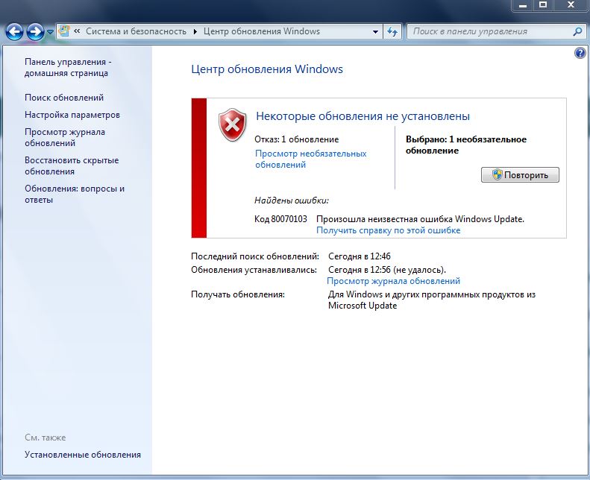The height and width of the screenshot is (480, 590).
Task: Maximize the Windows Update window
Action: tap(542, 5)
